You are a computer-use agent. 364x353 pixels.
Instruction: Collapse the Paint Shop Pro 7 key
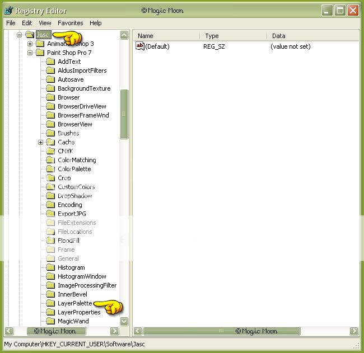(x=30, y=53)
